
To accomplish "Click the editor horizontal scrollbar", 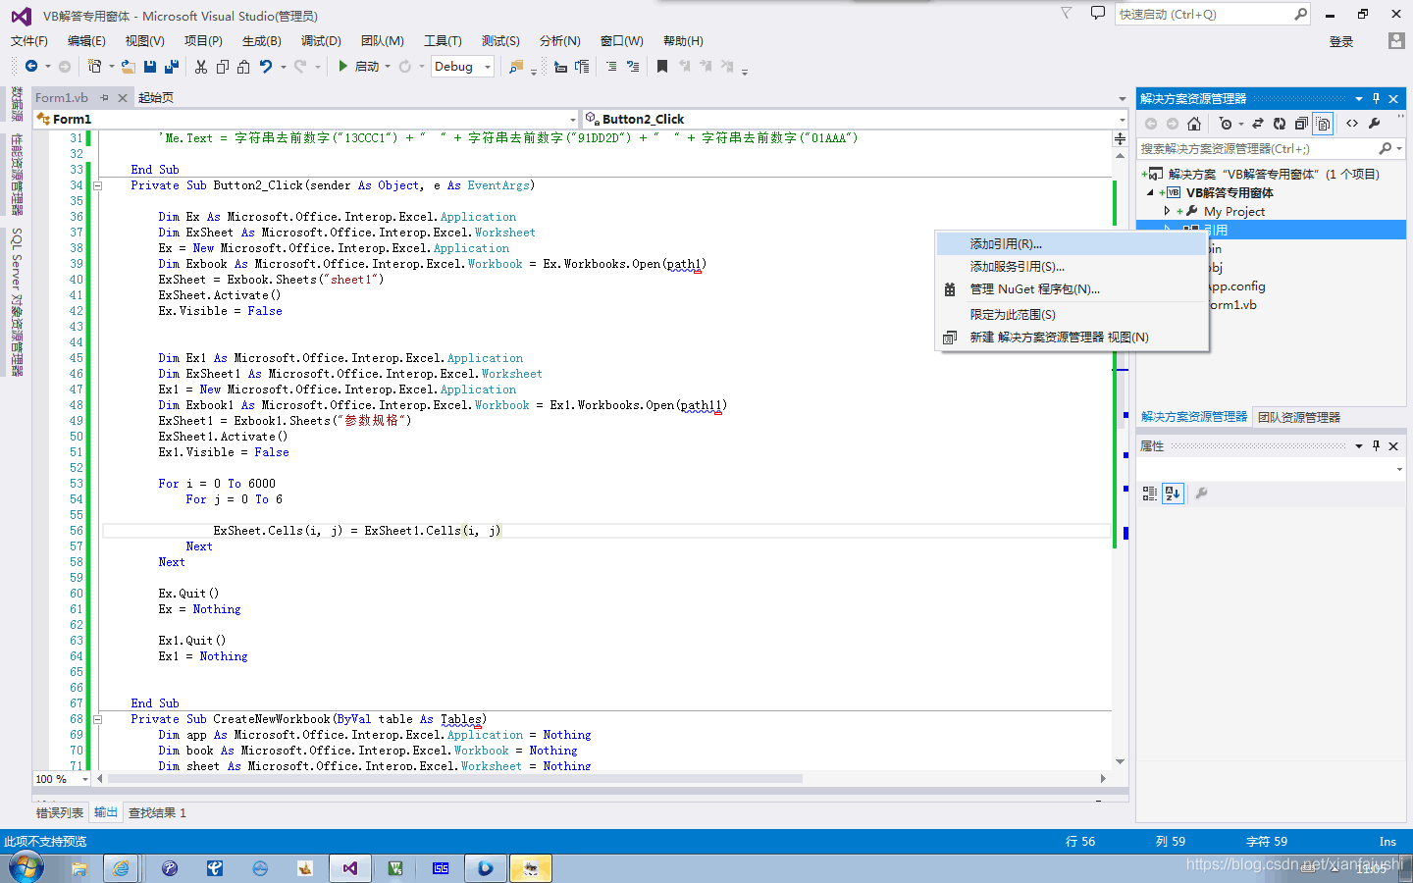I will click(455, 778).
